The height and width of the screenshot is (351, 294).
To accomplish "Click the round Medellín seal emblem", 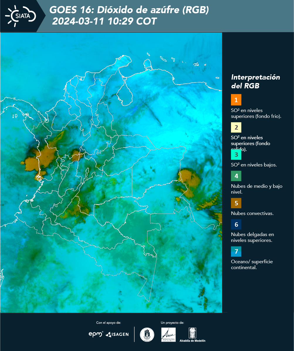I will point(147,334).
